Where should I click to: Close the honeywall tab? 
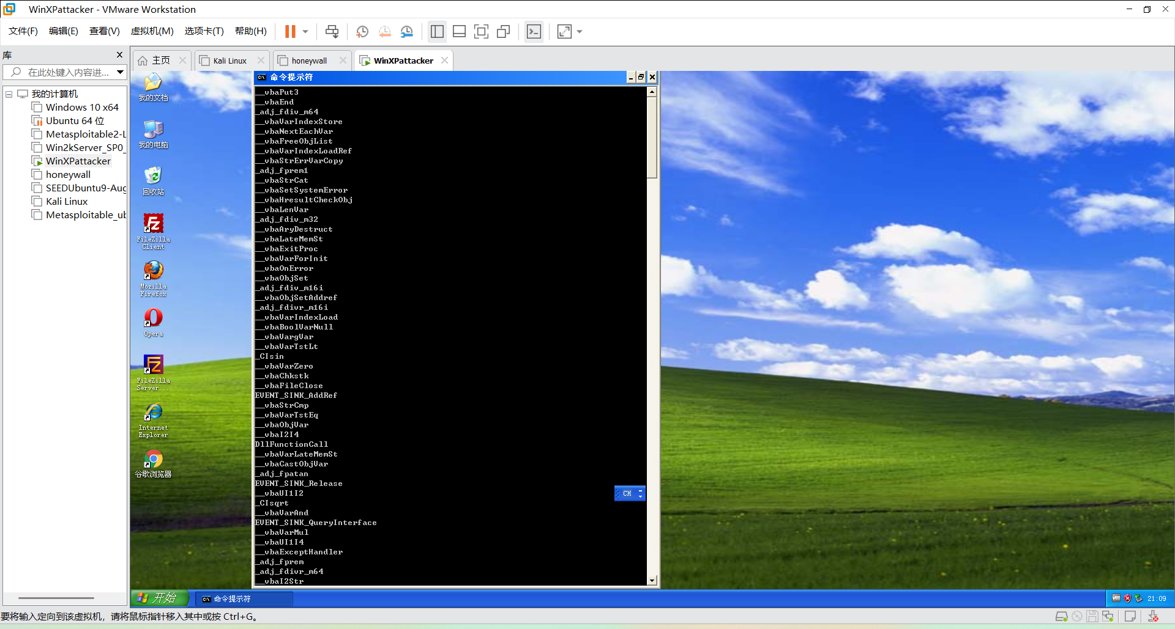[343, 61]
